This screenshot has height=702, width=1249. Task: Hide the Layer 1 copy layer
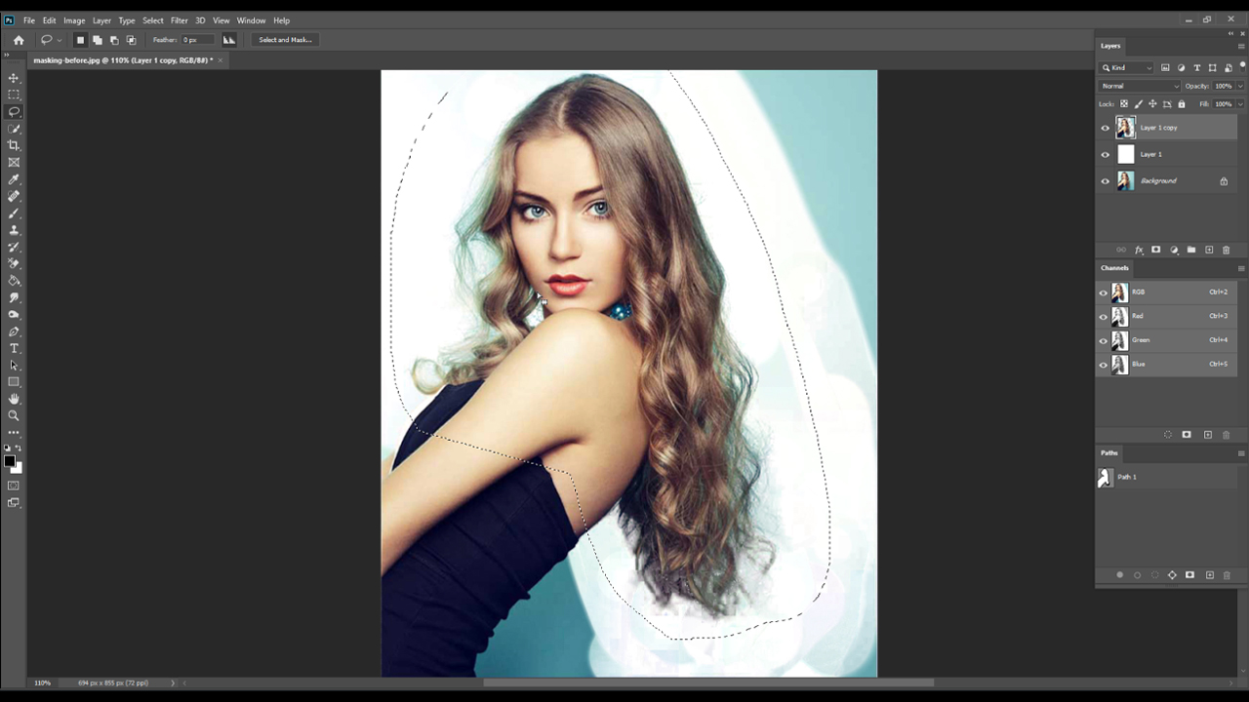coord(1105,128)
